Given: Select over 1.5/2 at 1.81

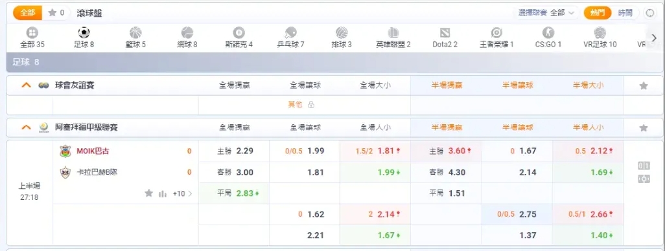Looking at the screenshot, I should (375, 151).
